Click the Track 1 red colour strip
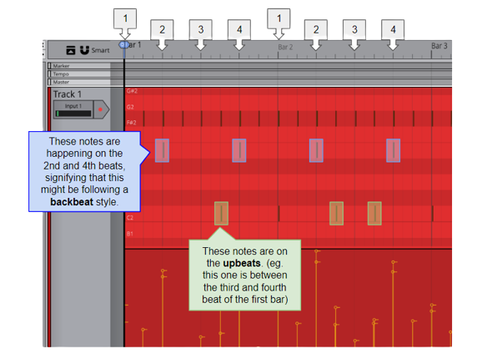 pos(49,217)
